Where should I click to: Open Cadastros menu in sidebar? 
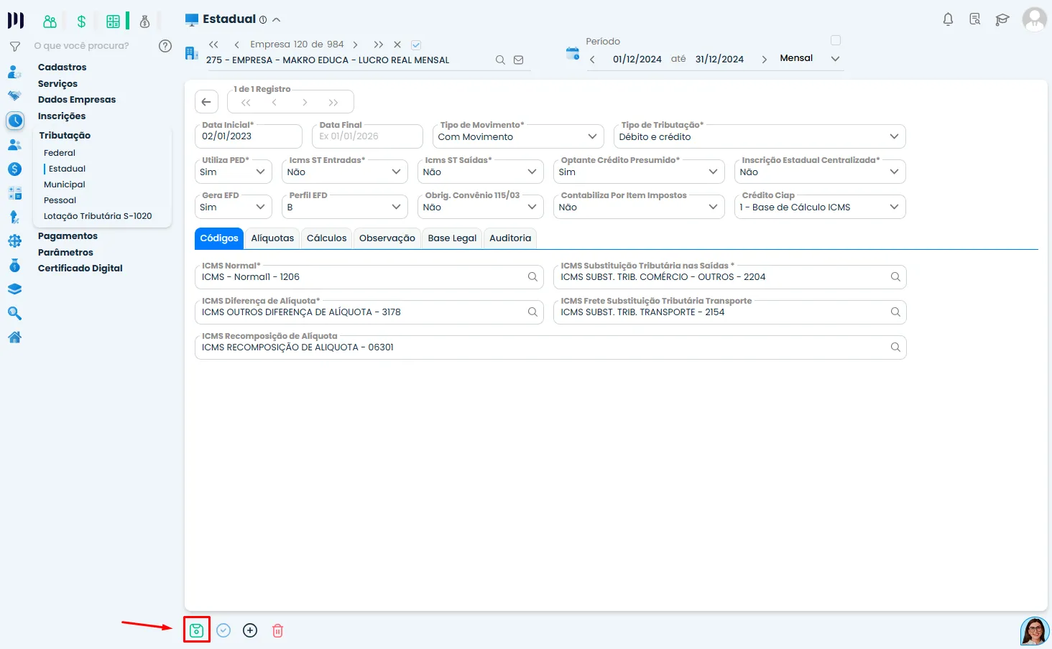pos(63,67)
